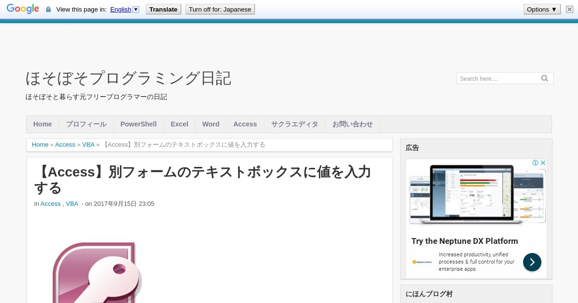
Task: Click Access in the breadcrumb
Action: [x=65, y=145]
